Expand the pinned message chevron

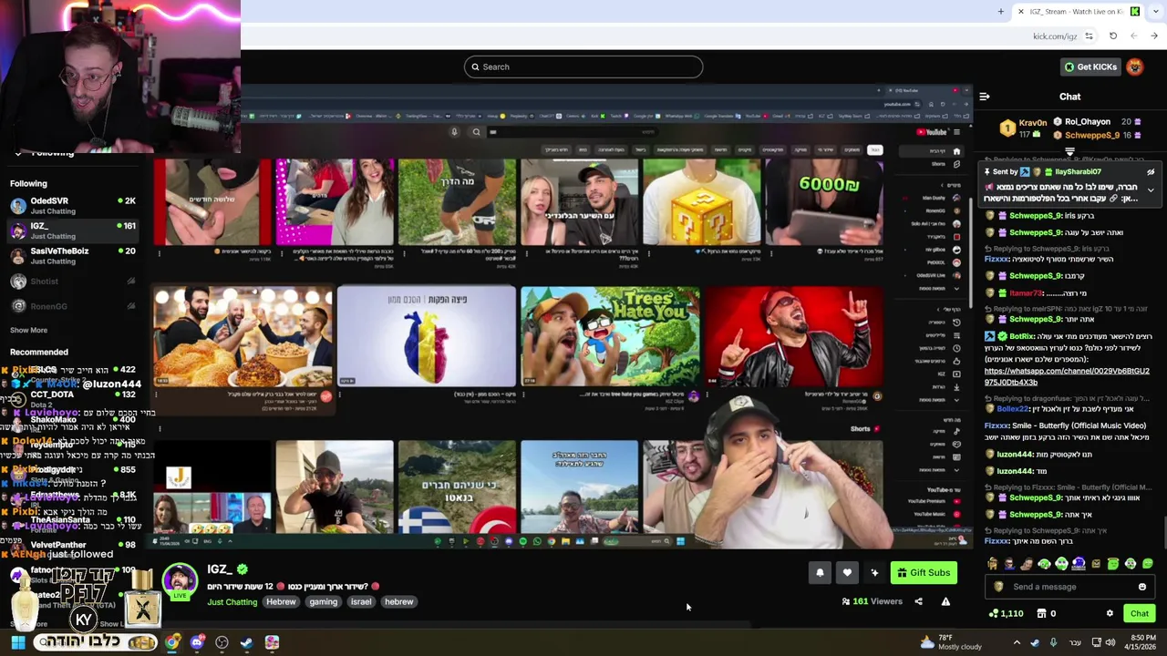coord(1151,190)
